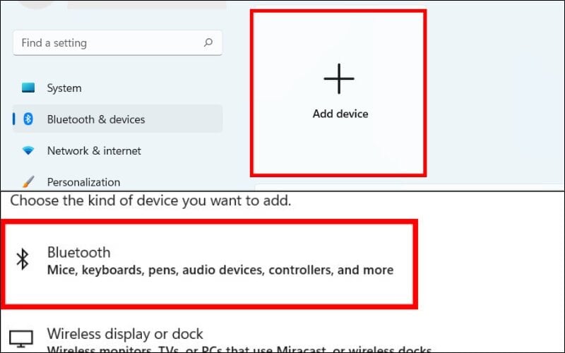Select Bluetooth & devices in the sidebar
This screenshot has width=565, height=353.
(117, 119)
